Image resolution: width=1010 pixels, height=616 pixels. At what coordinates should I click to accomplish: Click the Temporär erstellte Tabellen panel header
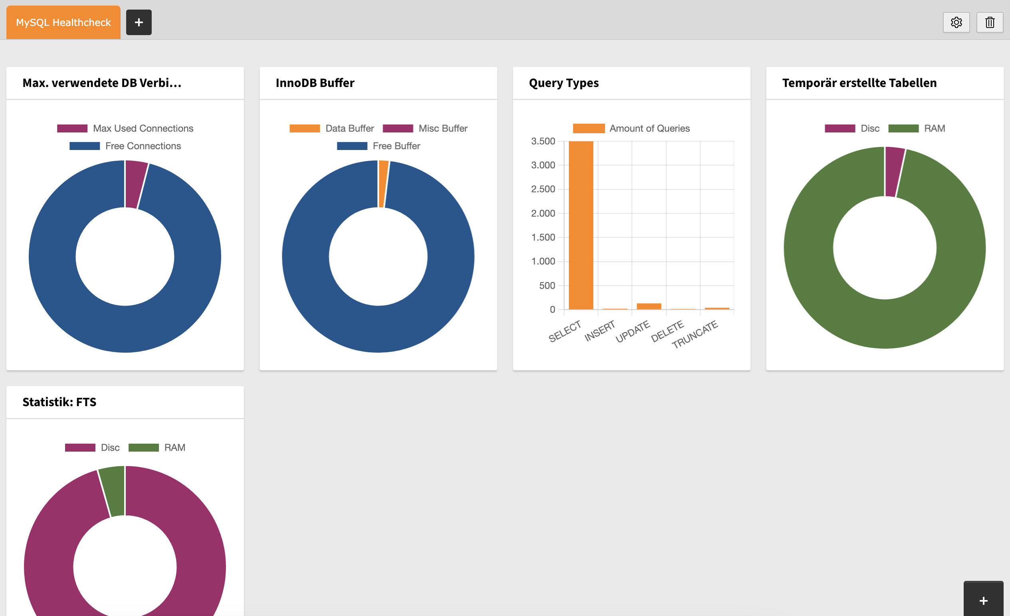[x=859, y=83]
